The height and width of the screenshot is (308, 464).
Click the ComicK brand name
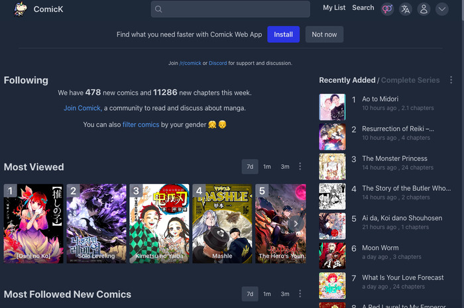tap(48, 9)
